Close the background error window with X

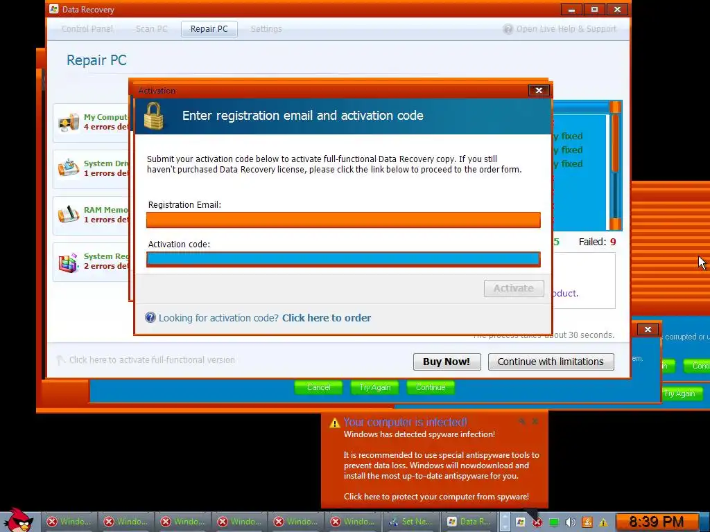(x=648, y=329)
